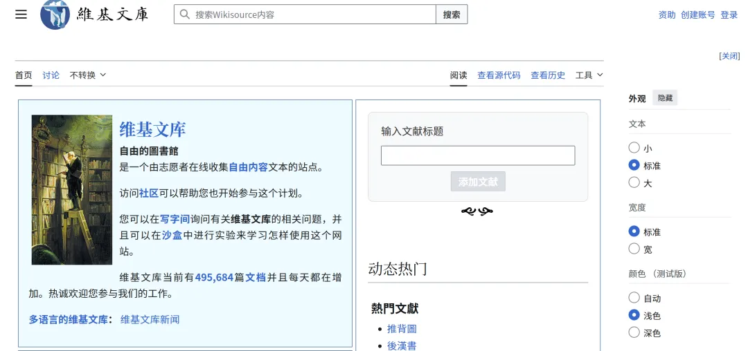The image size is (748, 351).
Task: Open the 後漢書 popular document link
Action: [x=402, y=345]
